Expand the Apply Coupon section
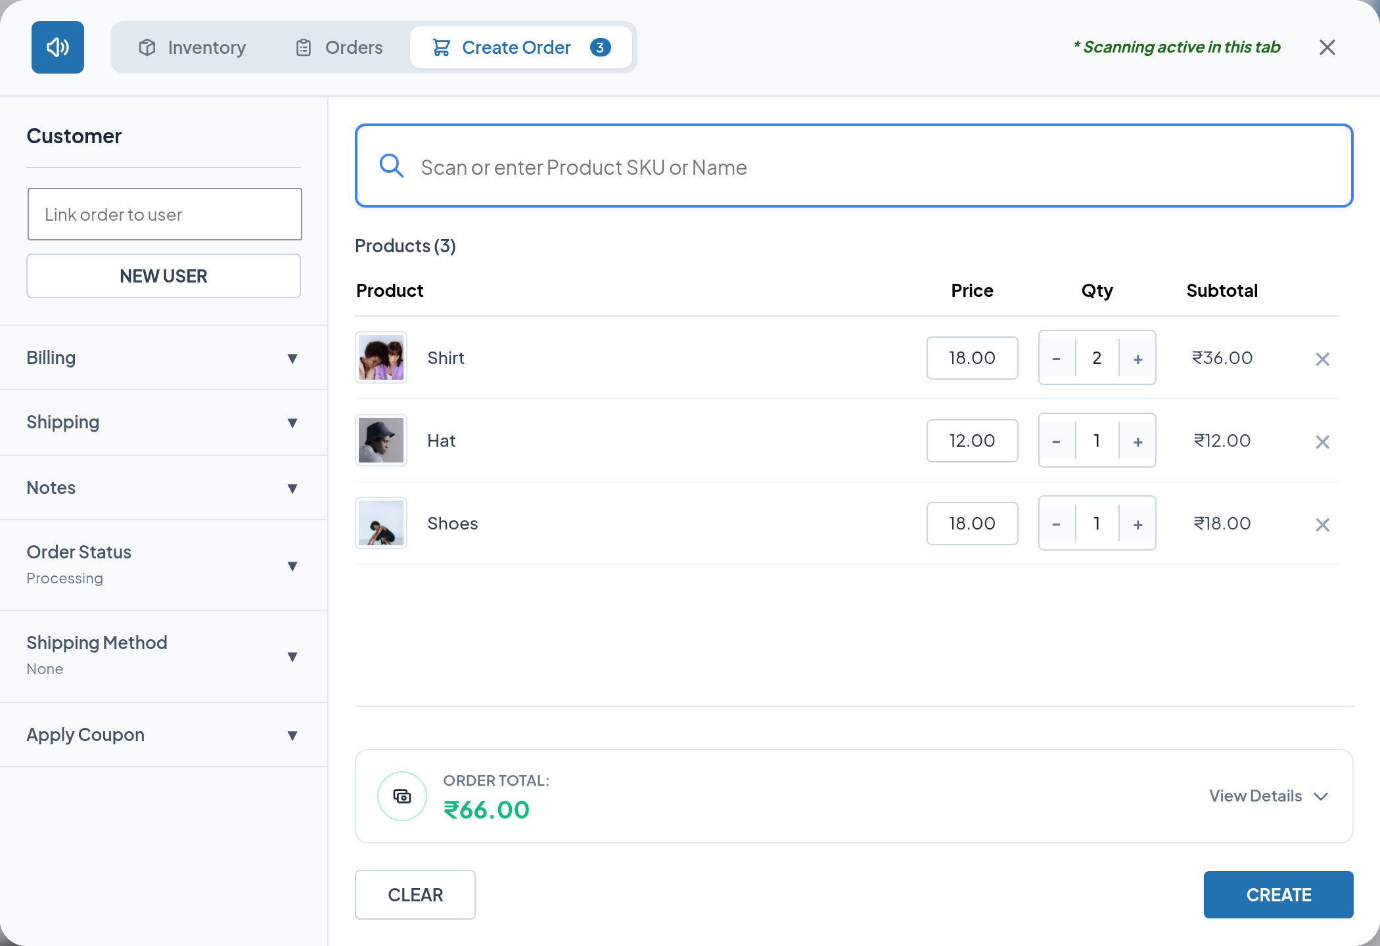Image resolution: width=1380 pixels, height=946 pixels. tap(164, 734)
